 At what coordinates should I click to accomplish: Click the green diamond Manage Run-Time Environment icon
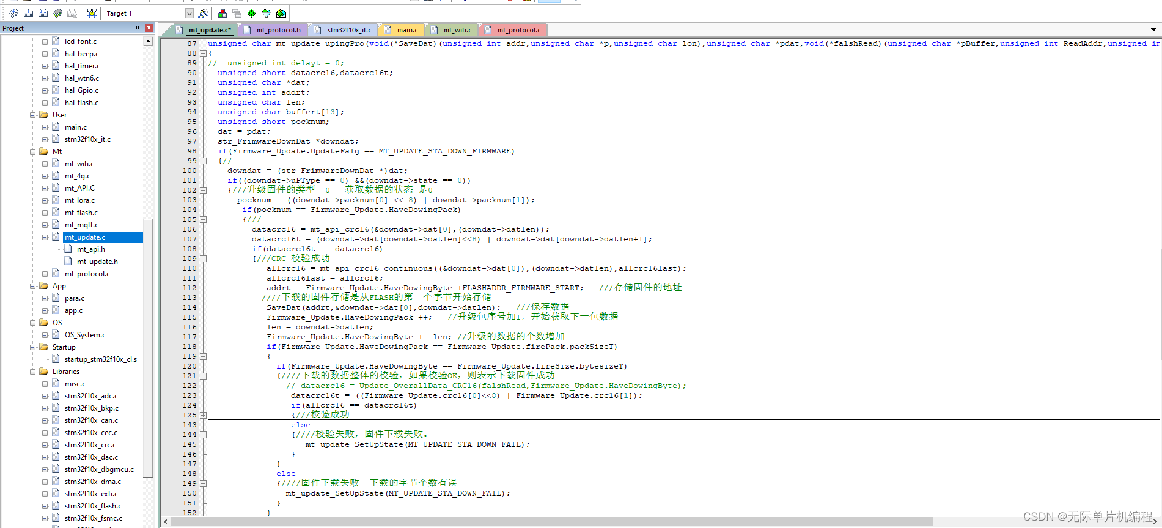(x=252, y=13)
